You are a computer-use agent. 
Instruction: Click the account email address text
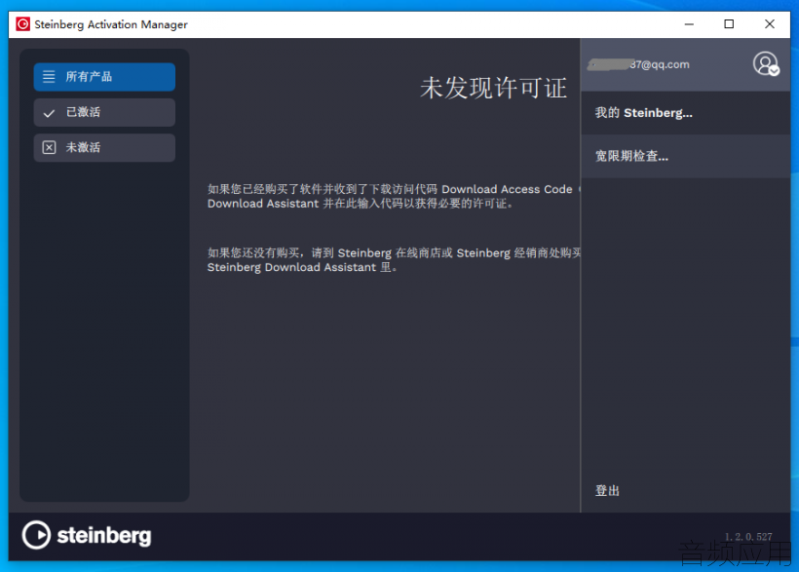pos(638,64)
